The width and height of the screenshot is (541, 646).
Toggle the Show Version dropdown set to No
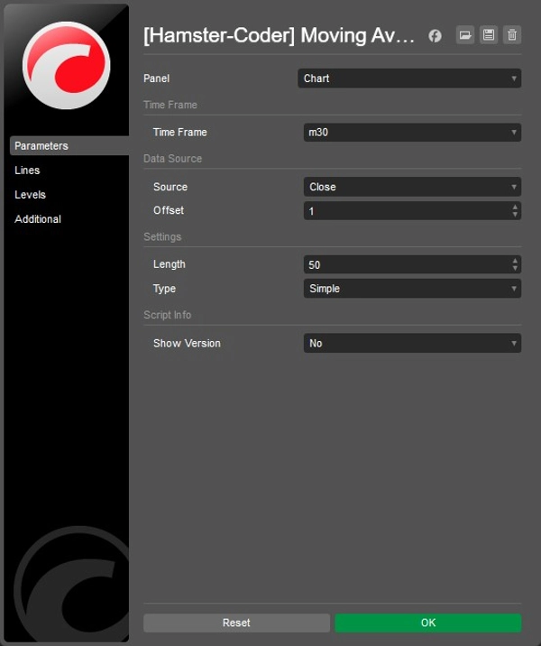[412, 344]
